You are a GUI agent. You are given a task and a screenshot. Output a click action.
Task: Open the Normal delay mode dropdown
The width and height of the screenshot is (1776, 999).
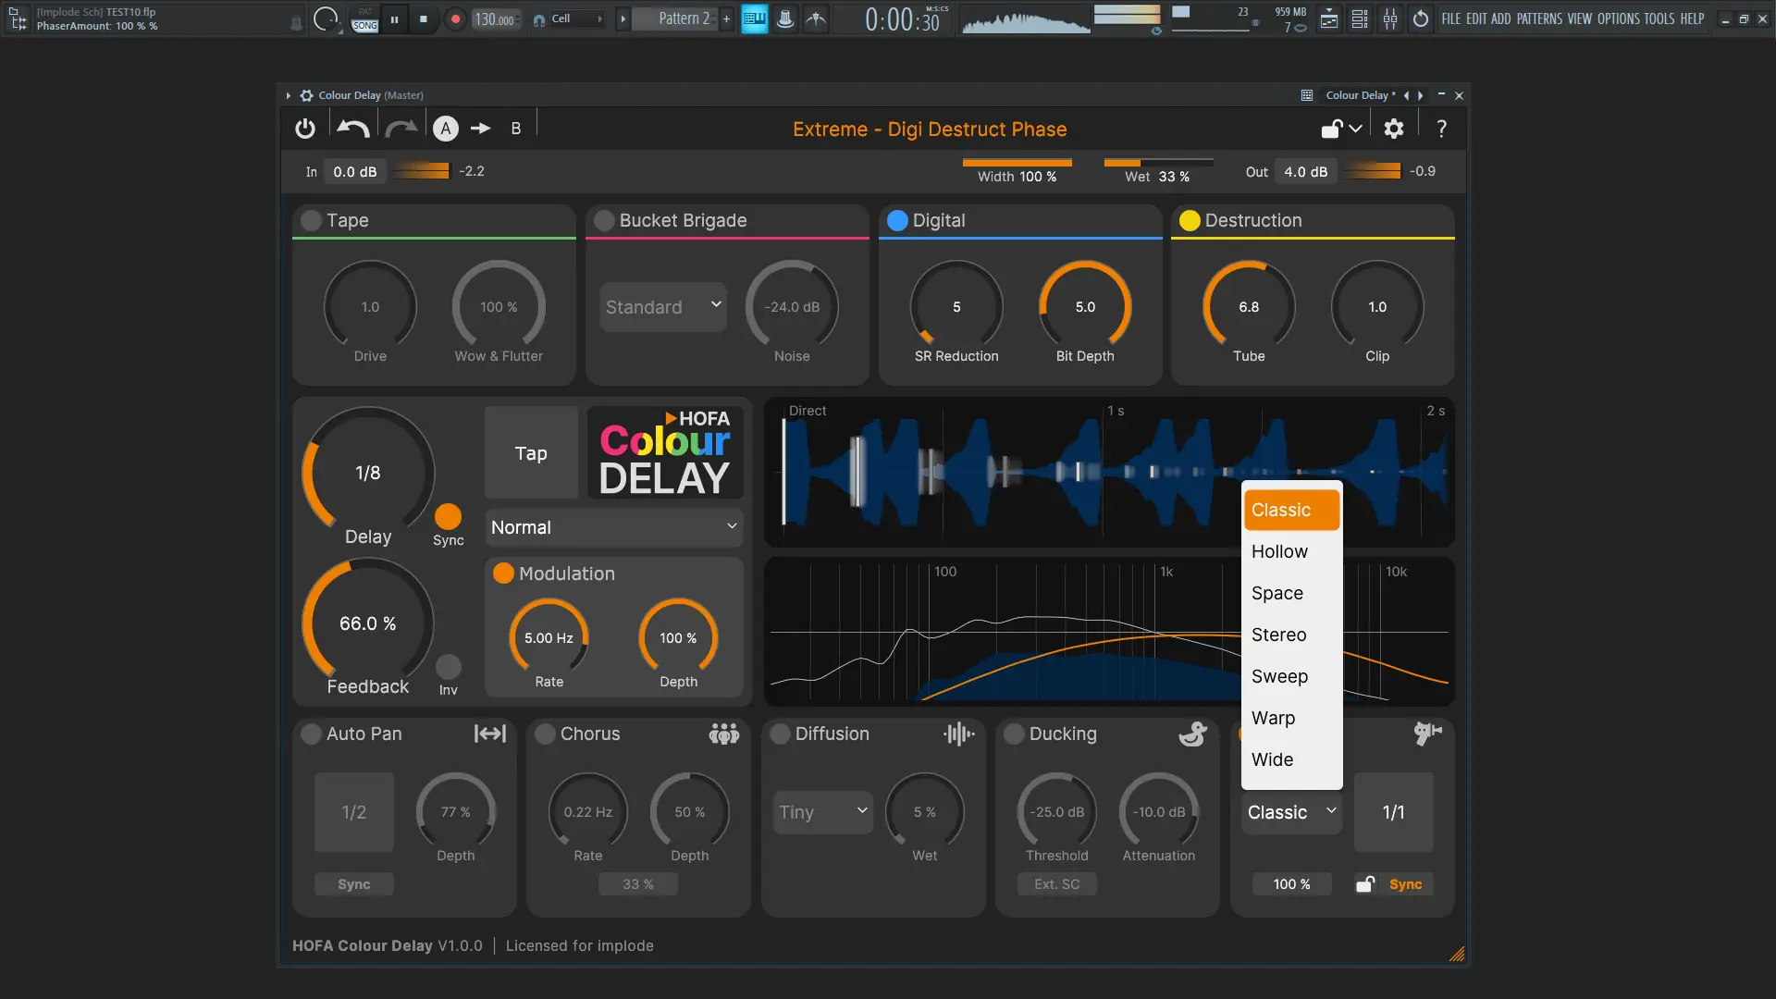click(613, 527)
